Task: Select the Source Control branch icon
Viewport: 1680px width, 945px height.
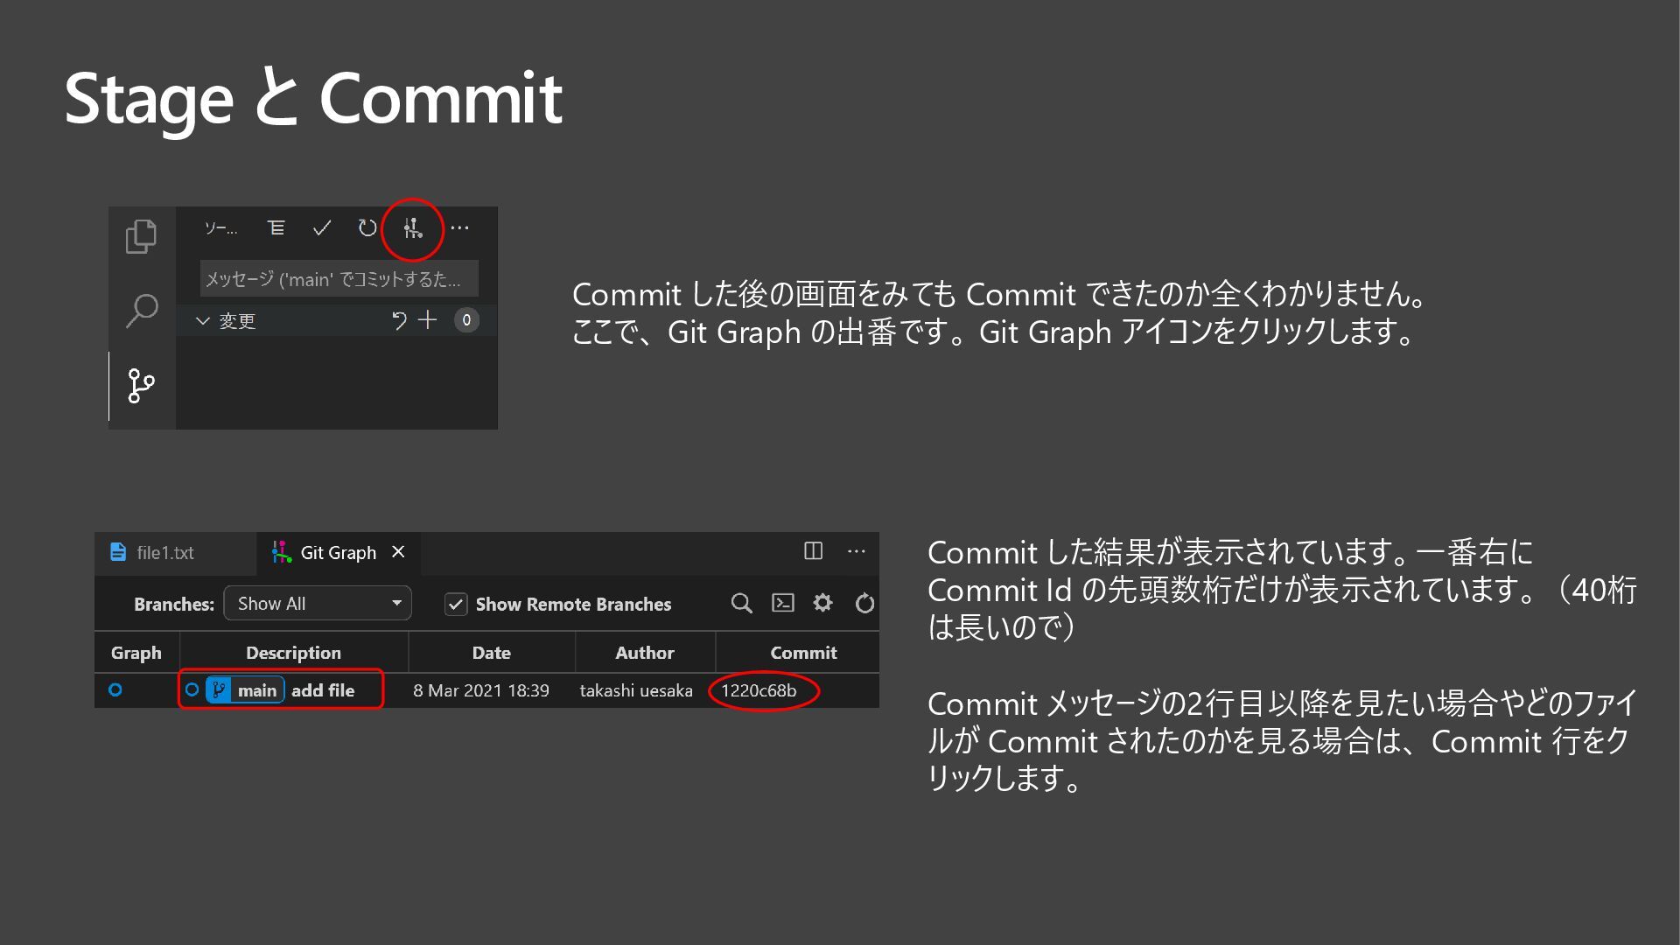Action: click(x=141, y=386)
